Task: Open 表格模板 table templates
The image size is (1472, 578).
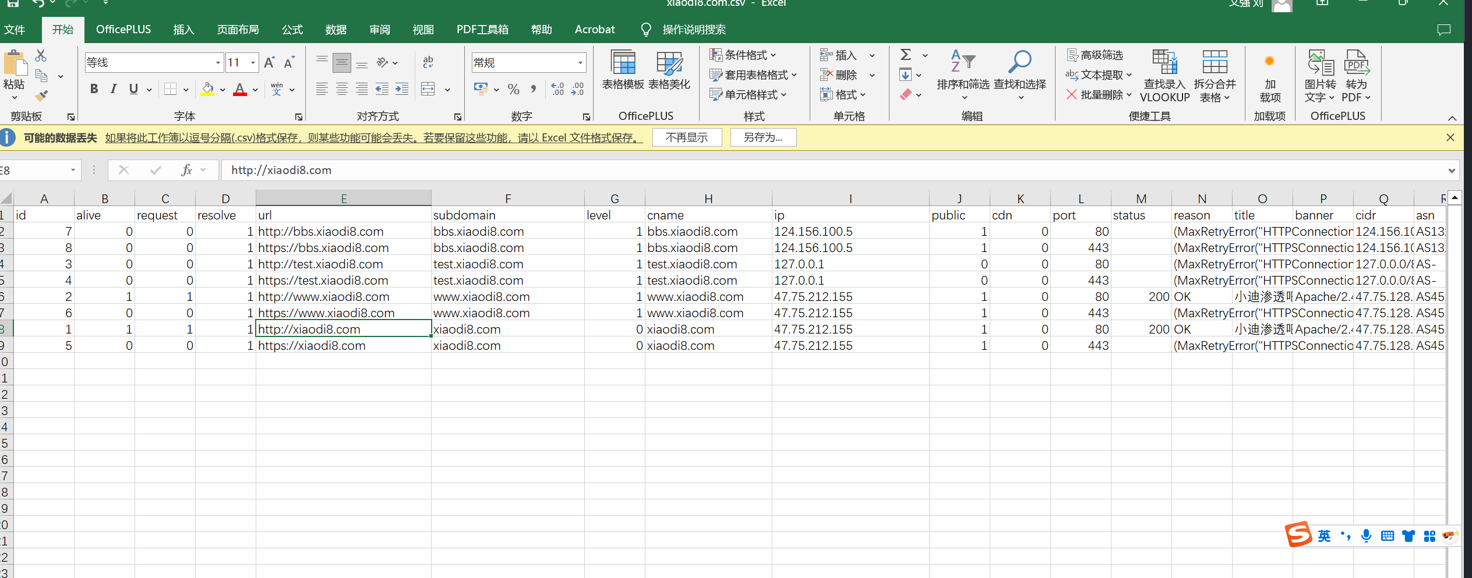Action: click(623, 70)
